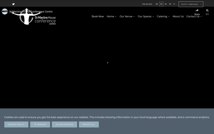
Task: Switch language to IT
Action: [x=174, y=4]
